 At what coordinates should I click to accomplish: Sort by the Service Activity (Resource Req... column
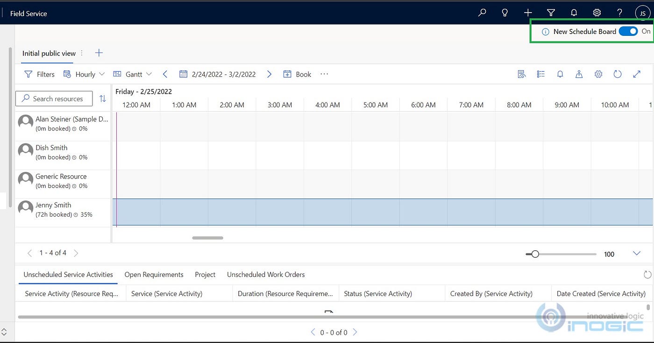[71, 294]
